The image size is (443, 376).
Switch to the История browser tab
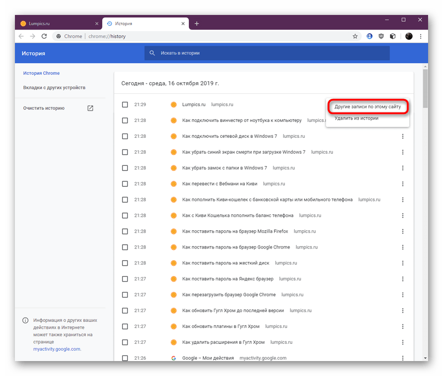pos(145,23)
